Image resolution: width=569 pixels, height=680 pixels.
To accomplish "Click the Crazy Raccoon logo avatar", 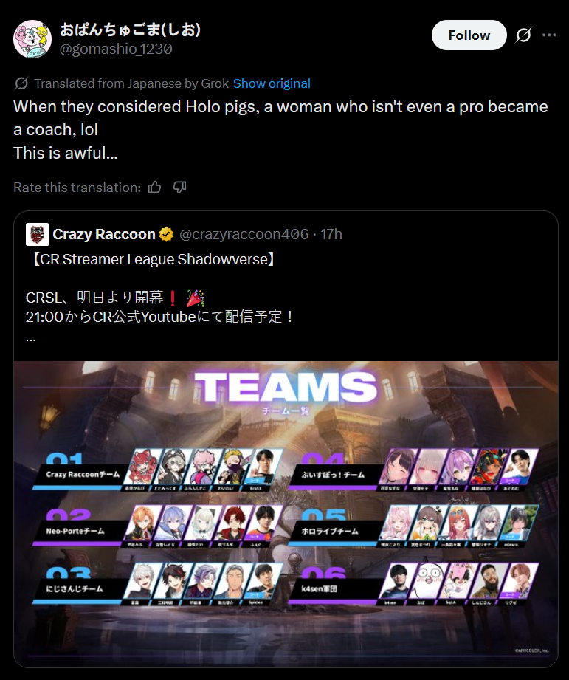I will [37, 235].
